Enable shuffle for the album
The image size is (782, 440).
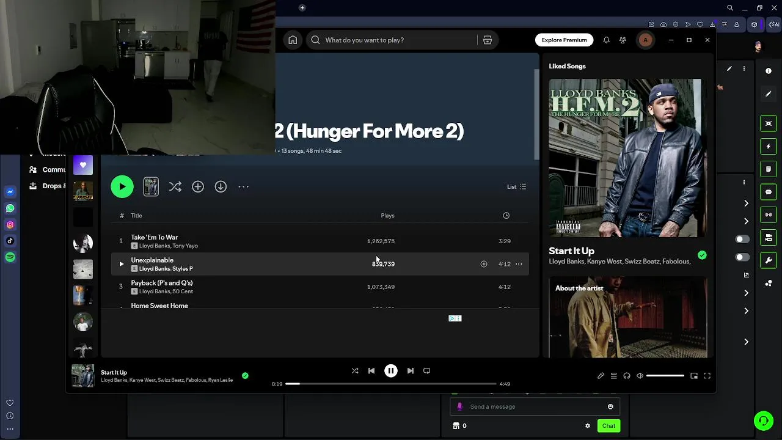[x=175, y=186]
